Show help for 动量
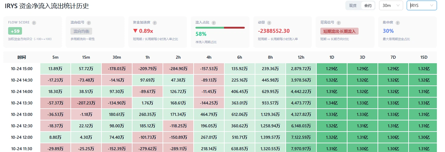 269,23
